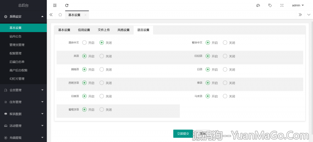313x142 pixels.
Task: Switch to the 语言设置 tab
Action: 143,30
